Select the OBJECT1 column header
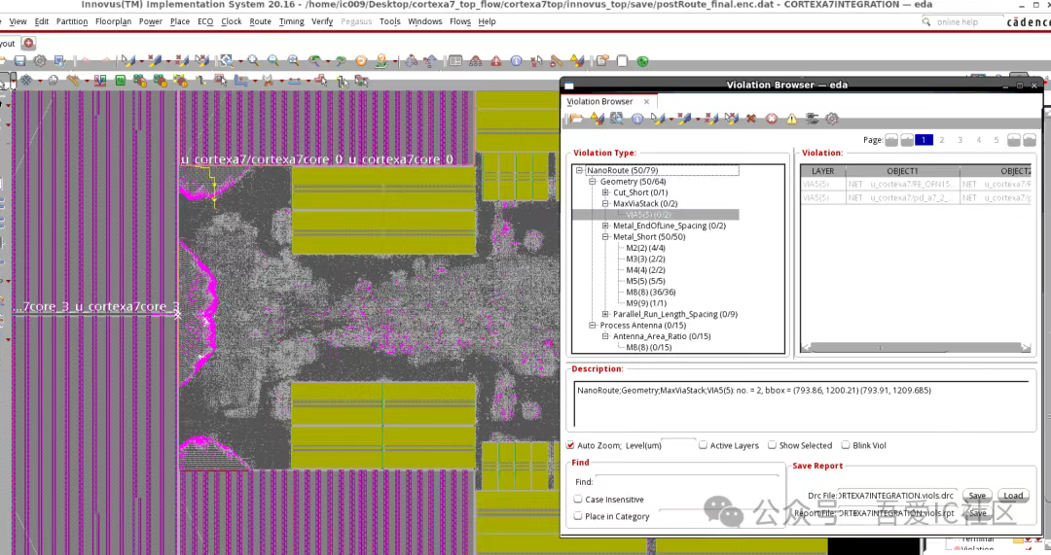The width and height of the screenshot is (1051, 555). click(x=902, y=171)
